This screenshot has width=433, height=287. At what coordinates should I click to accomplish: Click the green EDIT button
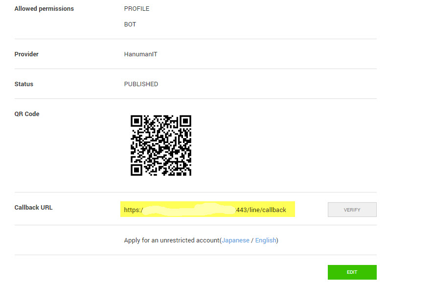coord(352,272)
